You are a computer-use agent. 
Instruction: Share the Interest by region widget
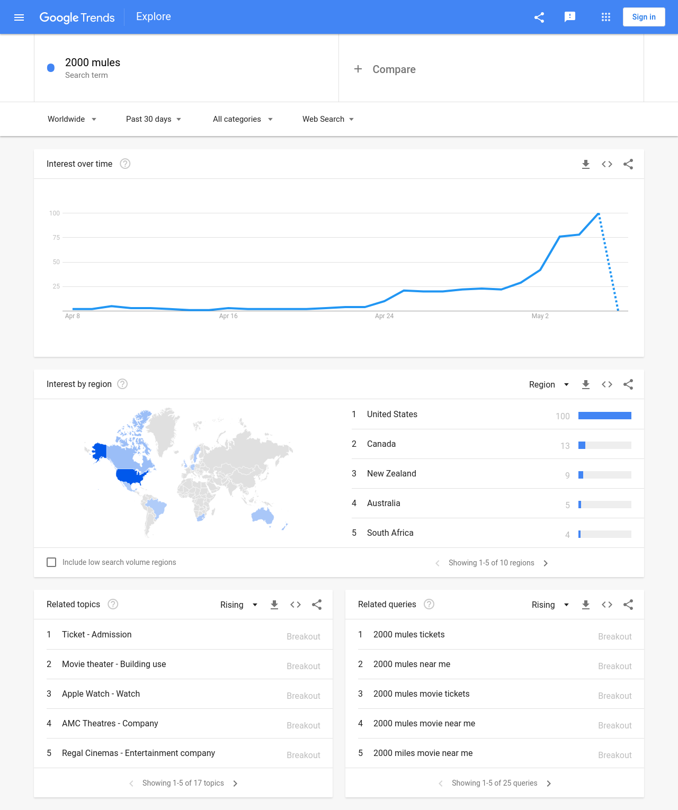628,384
